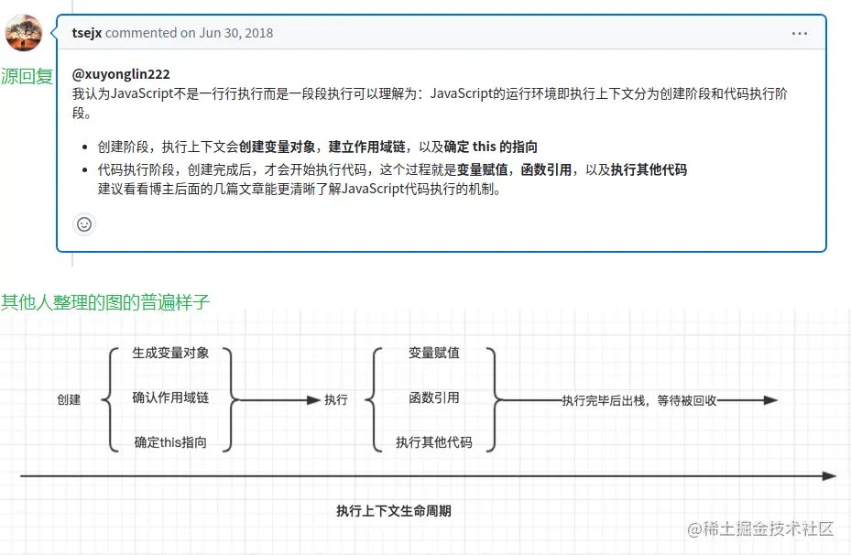Click the diagram's '变量赋值' item
This screenshot has height=555, width=851.
[434, 353]
